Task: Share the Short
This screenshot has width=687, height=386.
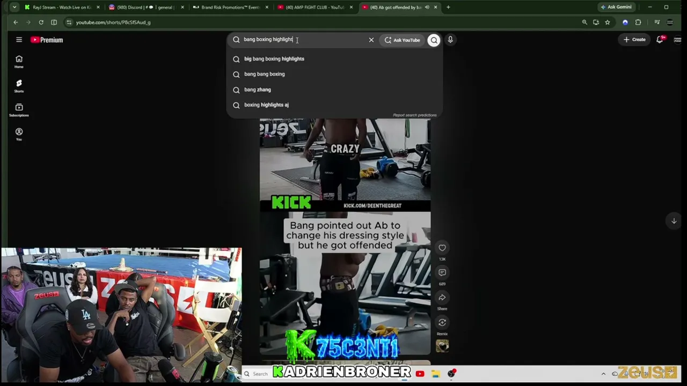Action: click(x=442, y=298)
